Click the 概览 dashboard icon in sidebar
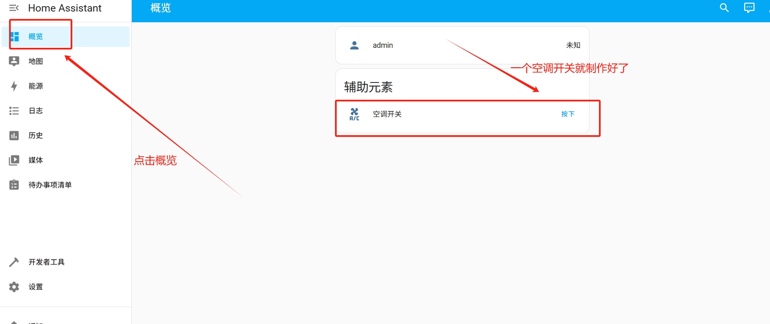 pos(14,37)
